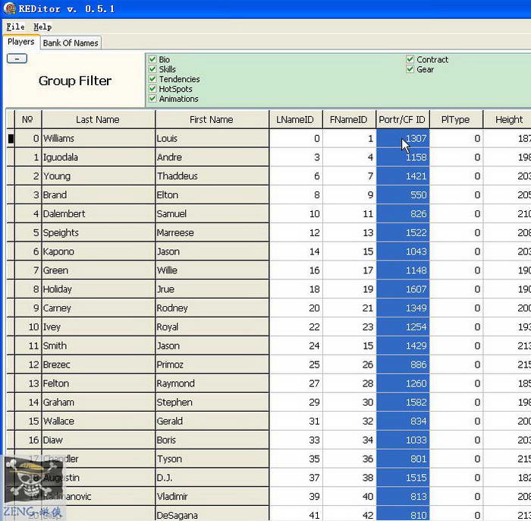
Task: Select the row marker for player Williams
Action: [x=11, y=139]
